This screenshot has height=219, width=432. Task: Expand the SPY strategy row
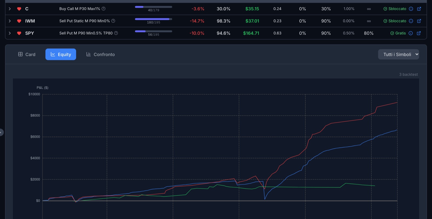tap(10, 33)
